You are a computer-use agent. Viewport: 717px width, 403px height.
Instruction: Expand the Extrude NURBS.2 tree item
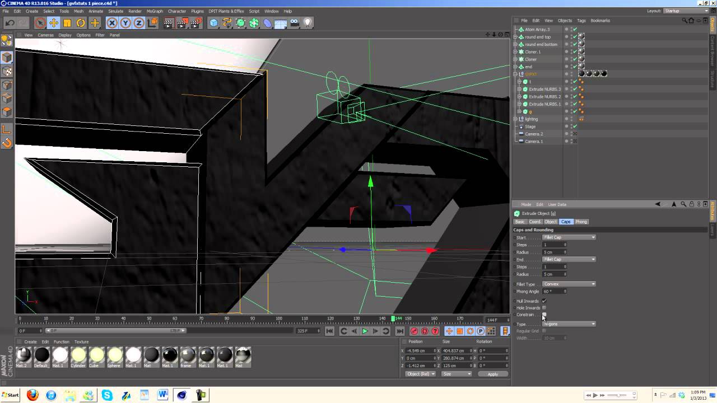pos(519,96)
